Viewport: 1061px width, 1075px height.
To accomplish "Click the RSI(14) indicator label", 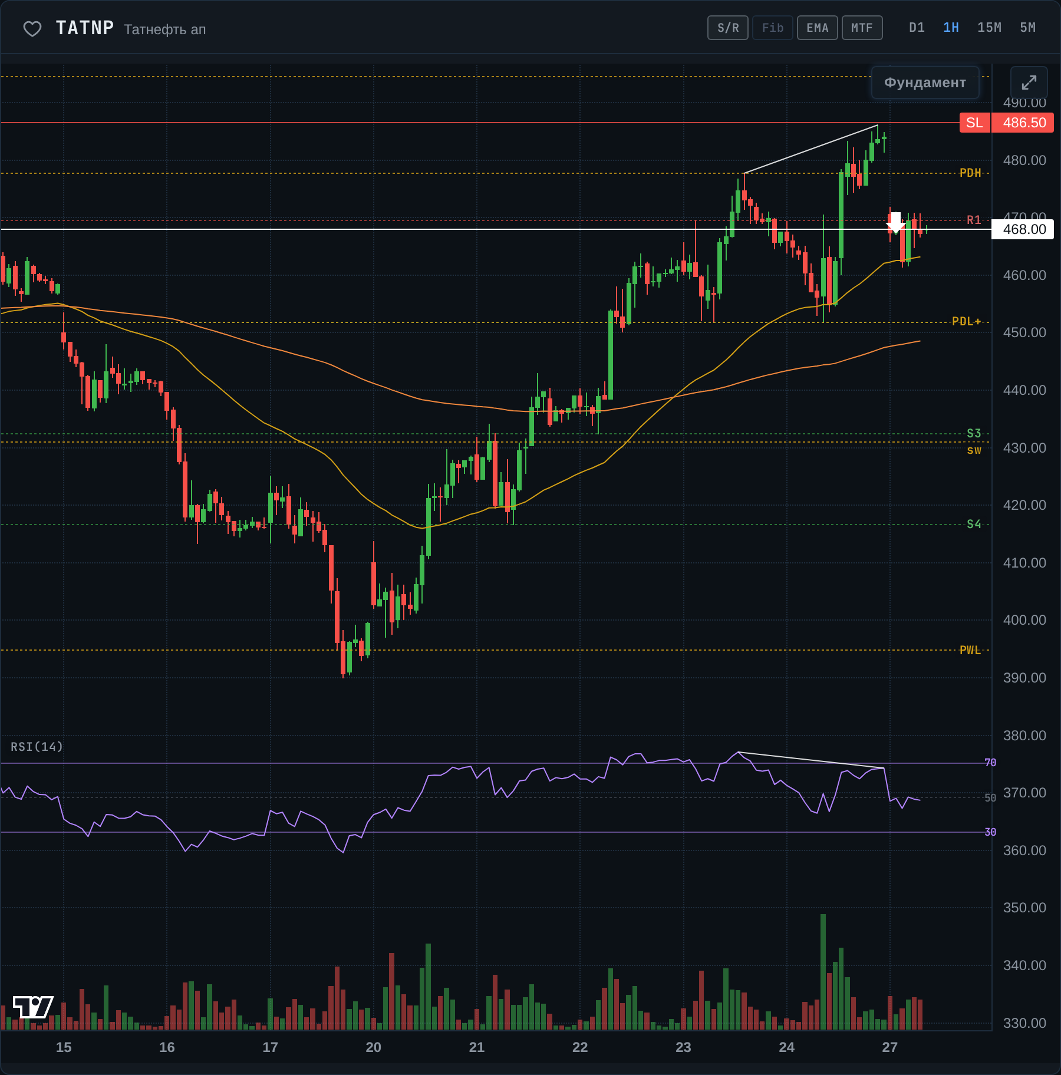I will 37,747.
